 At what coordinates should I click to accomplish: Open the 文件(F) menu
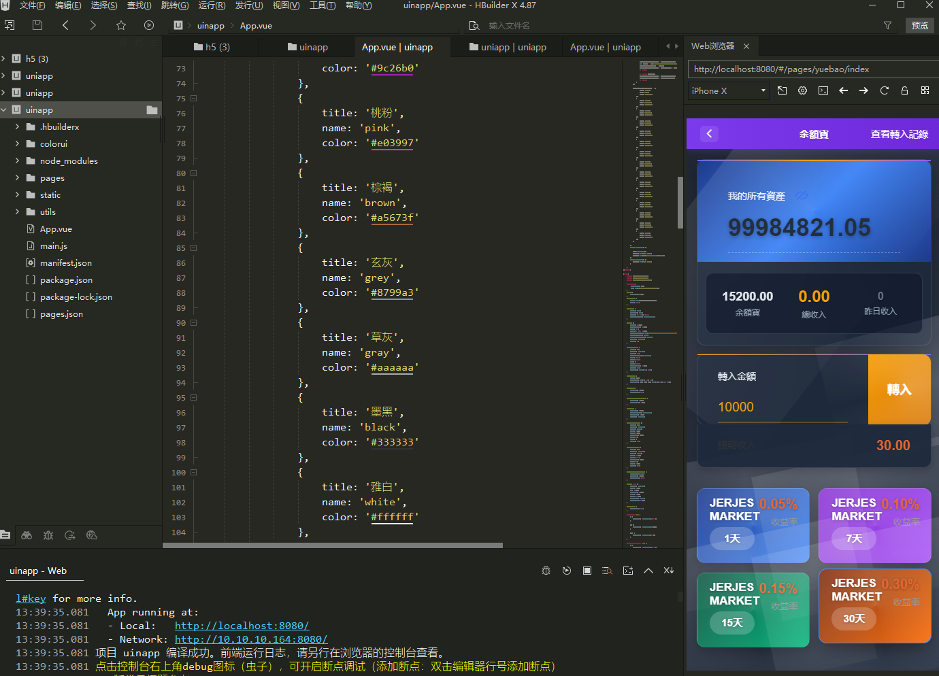33,5
